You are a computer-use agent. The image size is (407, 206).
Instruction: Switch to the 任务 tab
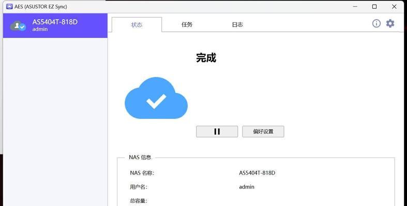(x=187, y=25)
